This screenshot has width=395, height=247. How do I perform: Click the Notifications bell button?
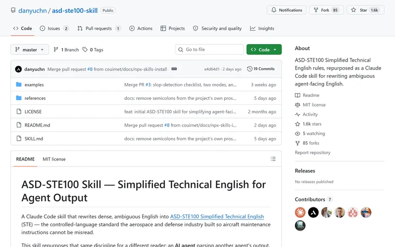pos(287,10)
